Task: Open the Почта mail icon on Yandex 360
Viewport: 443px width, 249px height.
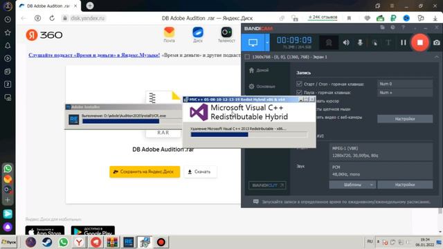Action: point(169,35)
